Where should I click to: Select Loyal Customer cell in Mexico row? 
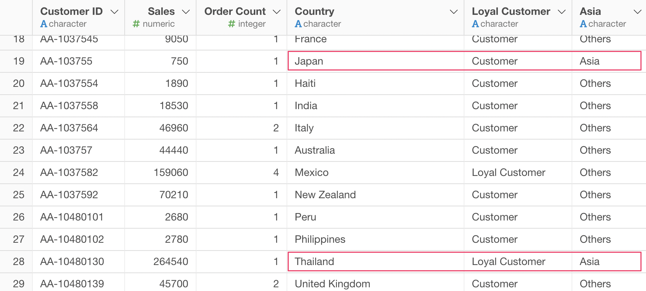pyautogui.click(x=508, y=173)
